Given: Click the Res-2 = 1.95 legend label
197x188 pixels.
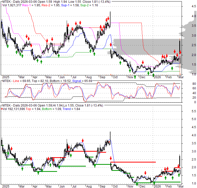Looking at the screenshot, I should point(48,6).
